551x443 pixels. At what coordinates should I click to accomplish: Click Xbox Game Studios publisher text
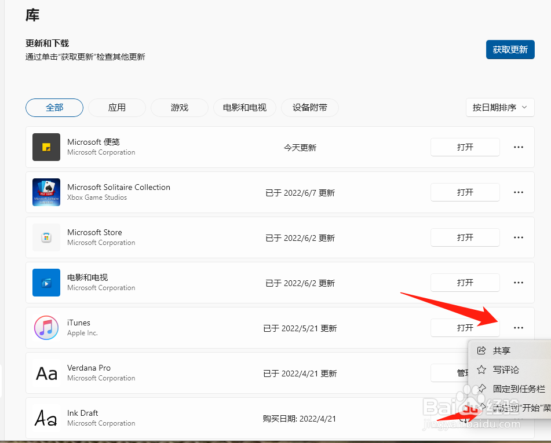97,197
